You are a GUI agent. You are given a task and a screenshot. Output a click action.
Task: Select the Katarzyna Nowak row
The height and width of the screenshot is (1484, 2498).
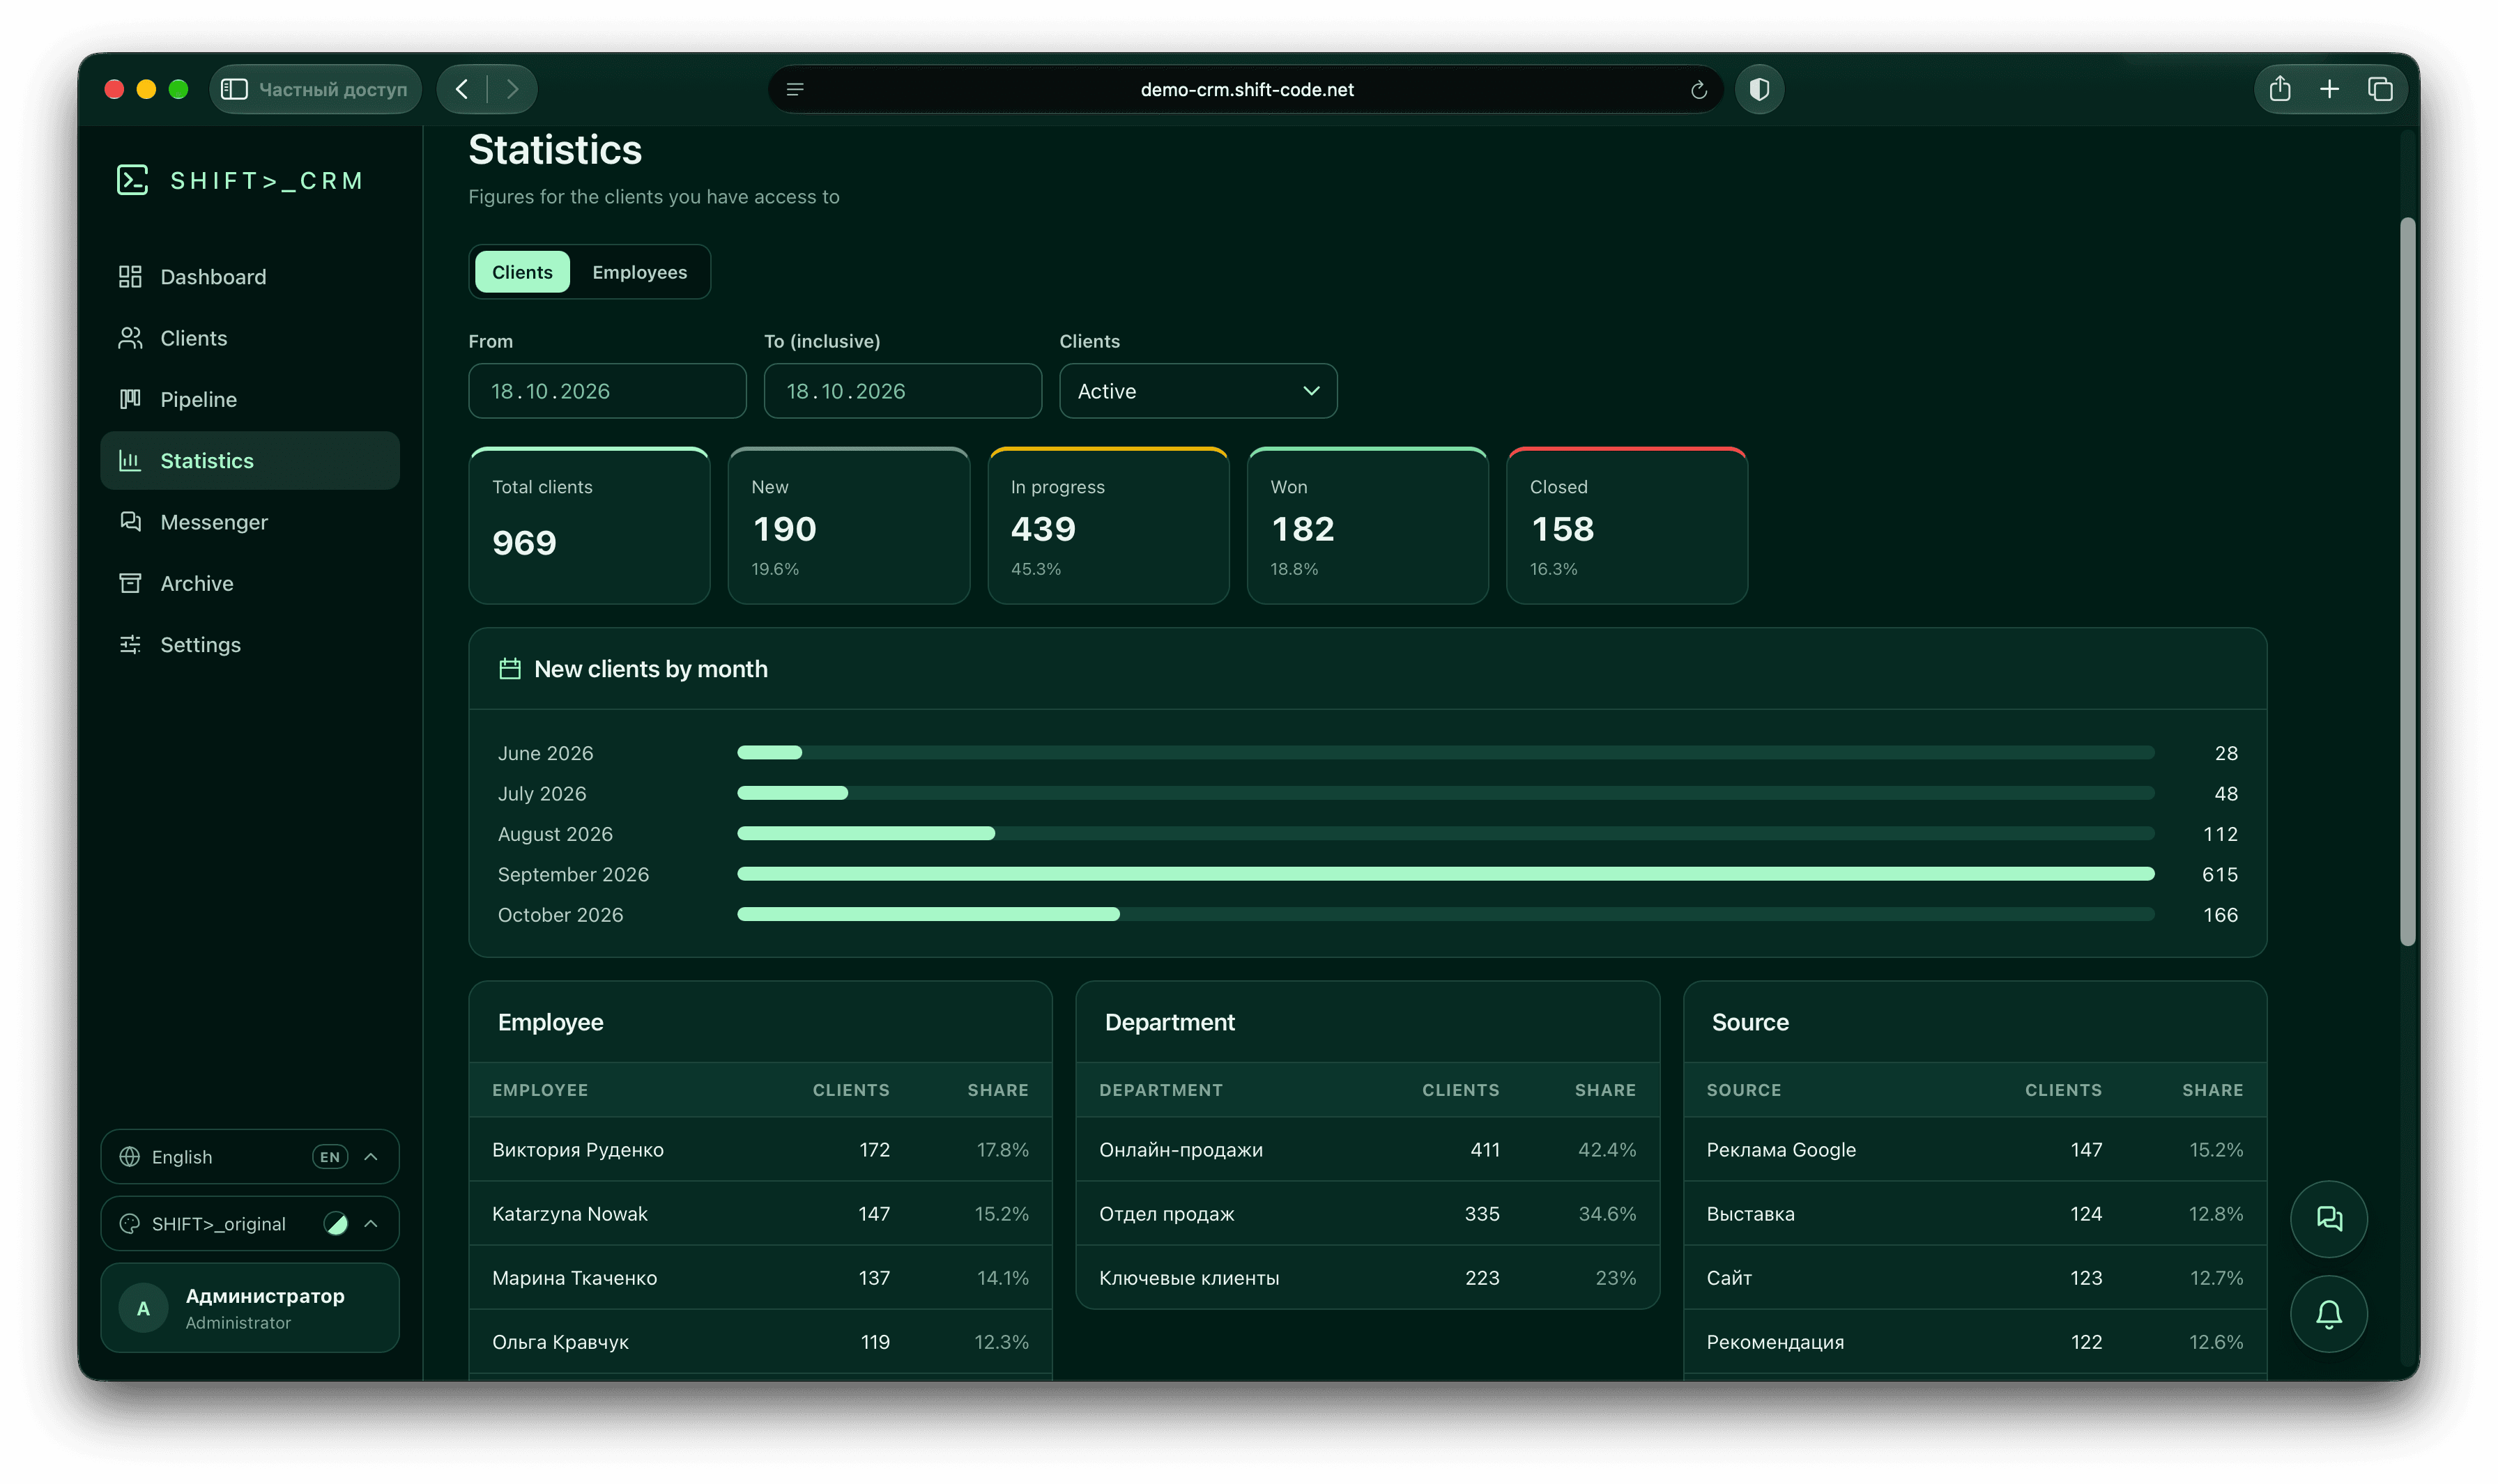click(759, 1214)
